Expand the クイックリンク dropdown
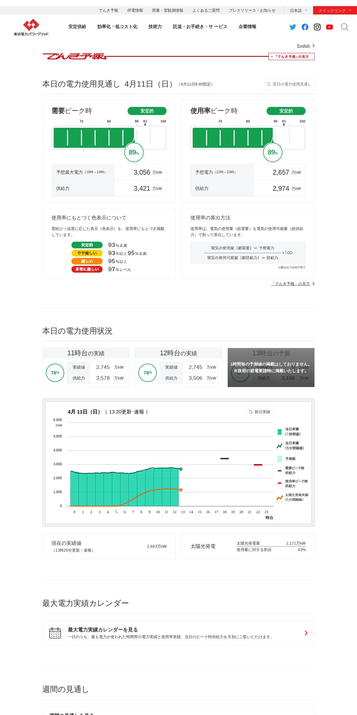357x715 pixels. (x=335, y=11)
